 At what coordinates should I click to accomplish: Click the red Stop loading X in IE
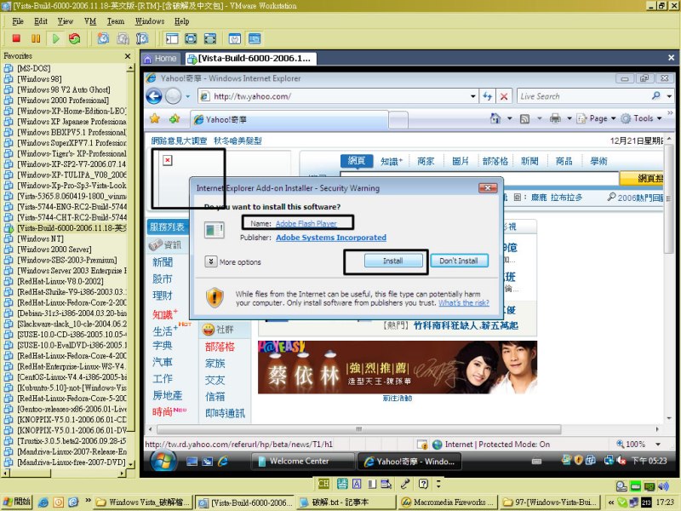coord(504,96)
